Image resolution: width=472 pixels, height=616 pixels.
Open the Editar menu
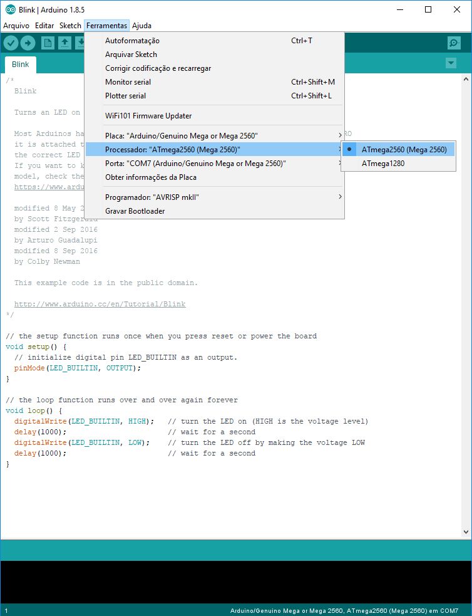point(44,26)
